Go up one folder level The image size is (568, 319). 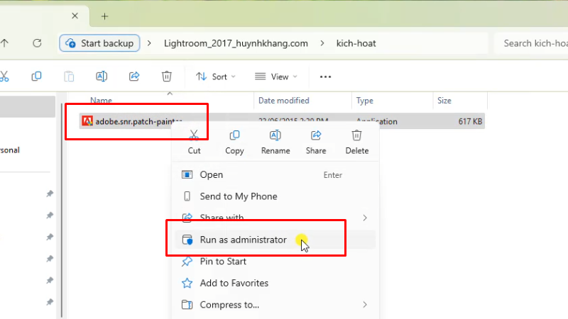pos(4,43)
